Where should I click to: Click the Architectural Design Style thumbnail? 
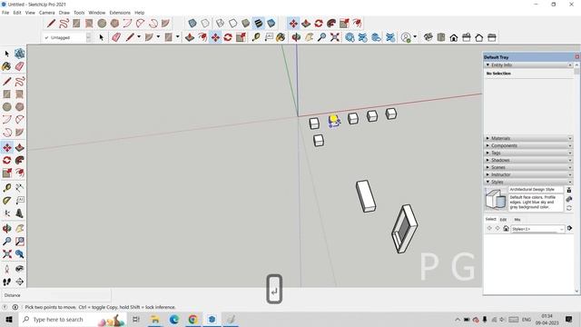click(496, 199)
